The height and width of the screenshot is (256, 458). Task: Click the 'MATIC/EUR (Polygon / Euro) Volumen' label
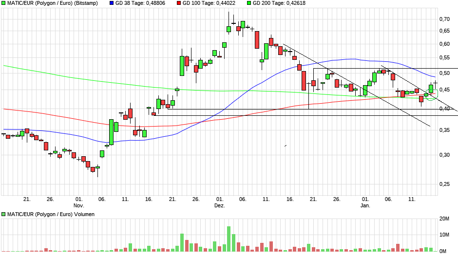[x=51, y=214]
